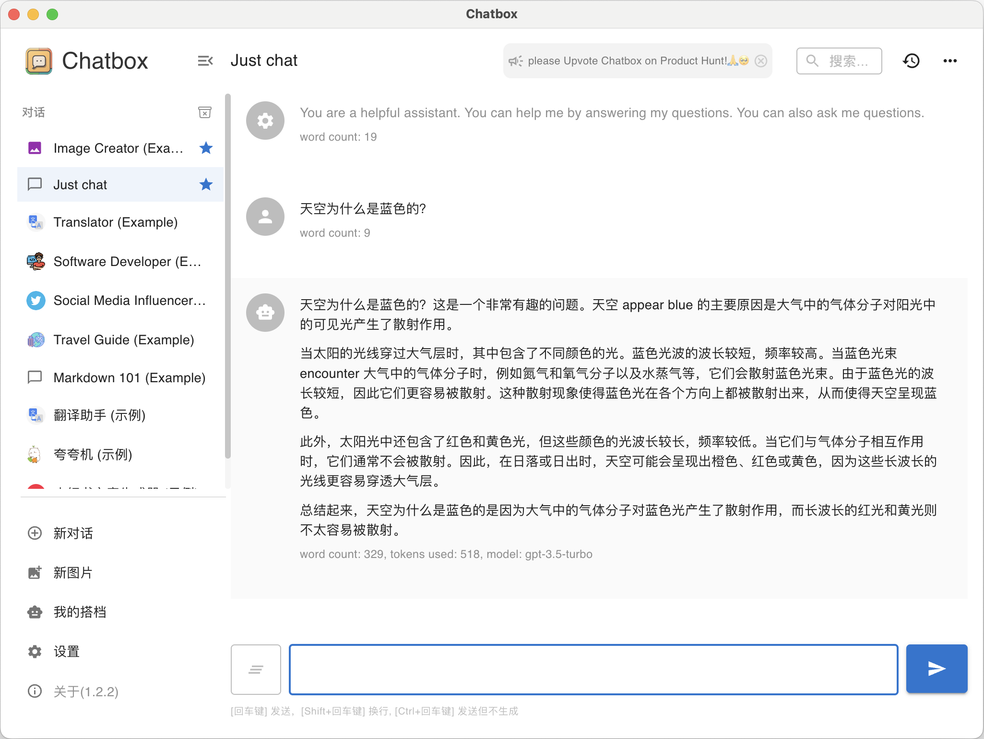Open 我的搭档 copilots page
The image size is (984, 739).
pos(79,612)
